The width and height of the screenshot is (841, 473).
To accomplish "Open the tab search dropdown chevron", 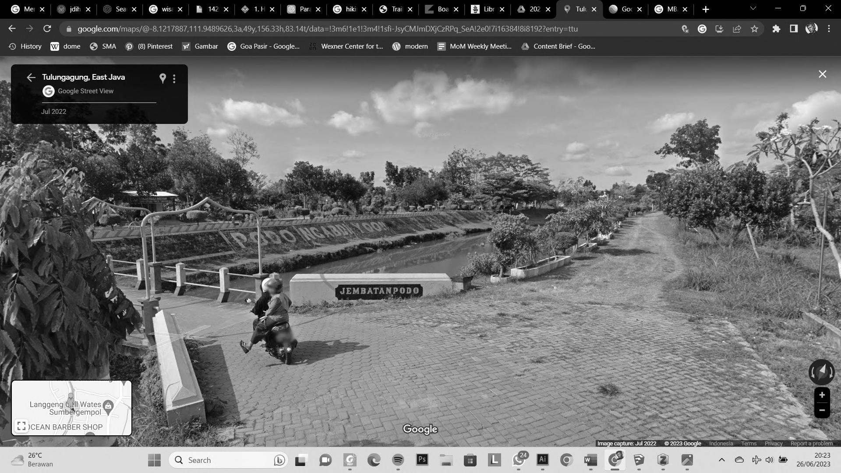I will coord(753,9).
